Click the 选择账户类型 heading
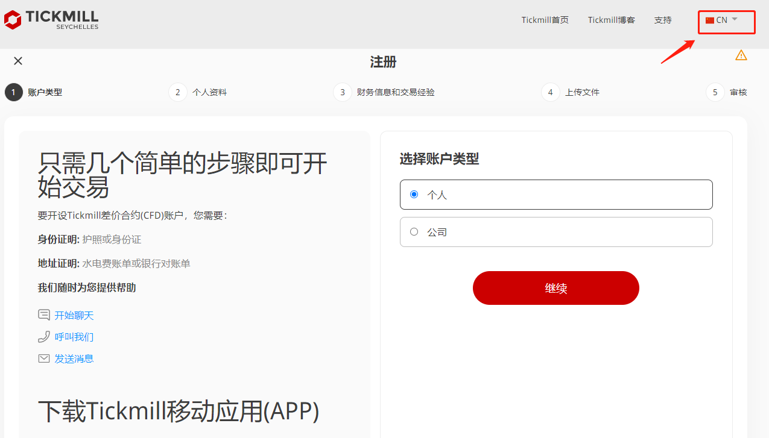The image size is (769, 438). click(439, 159)
